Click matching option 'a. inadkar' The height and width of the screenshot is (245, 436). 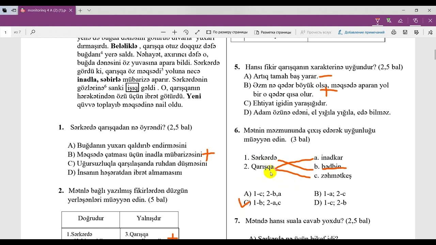click(x=328, y=158)
